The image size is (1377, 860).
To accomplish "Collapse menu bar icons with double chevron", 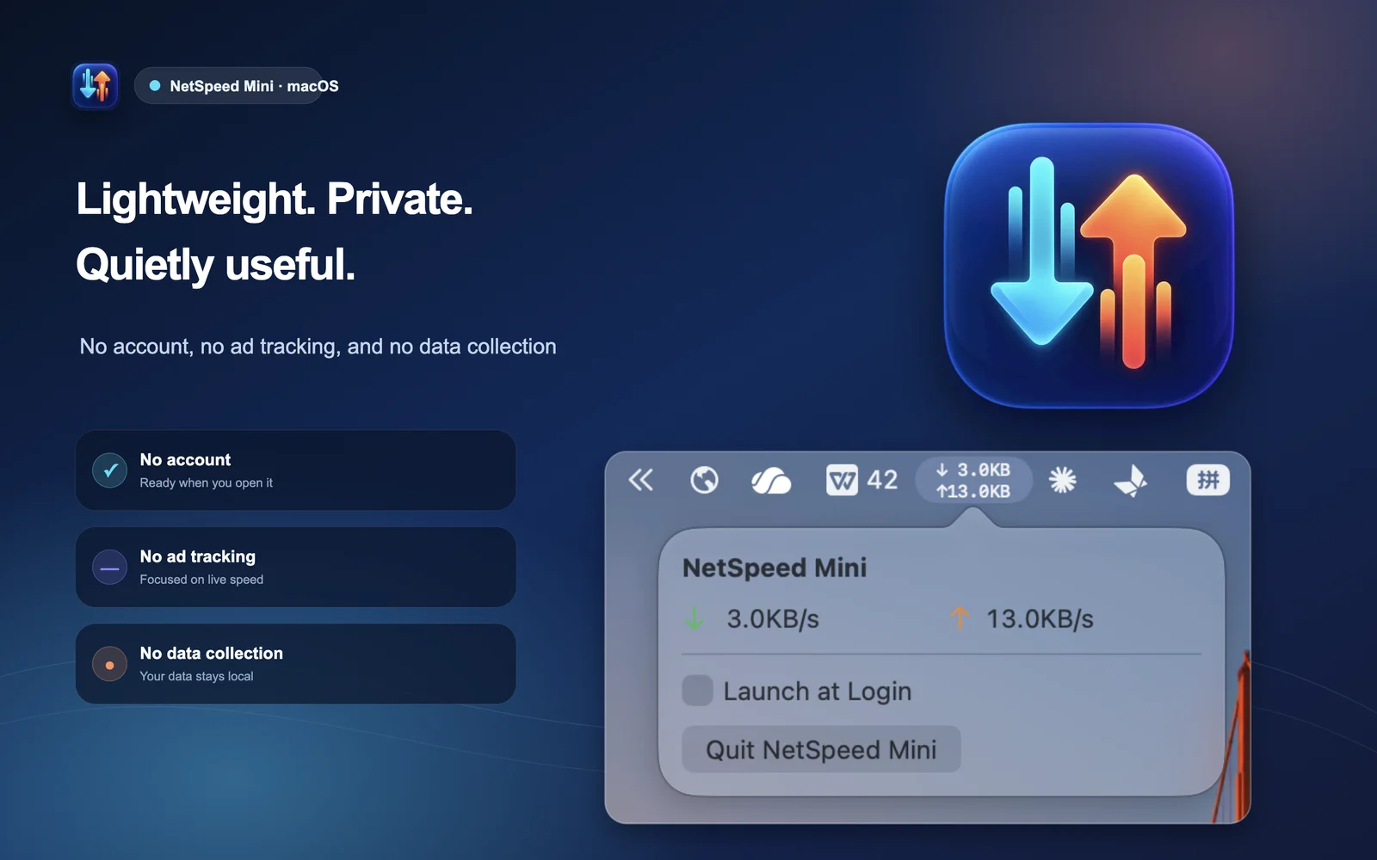I will click(641, 480).
